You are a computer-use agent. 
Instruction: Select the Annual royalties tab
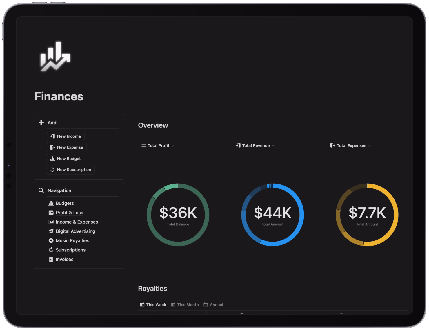pyautogui.click(x=213, y=305)
